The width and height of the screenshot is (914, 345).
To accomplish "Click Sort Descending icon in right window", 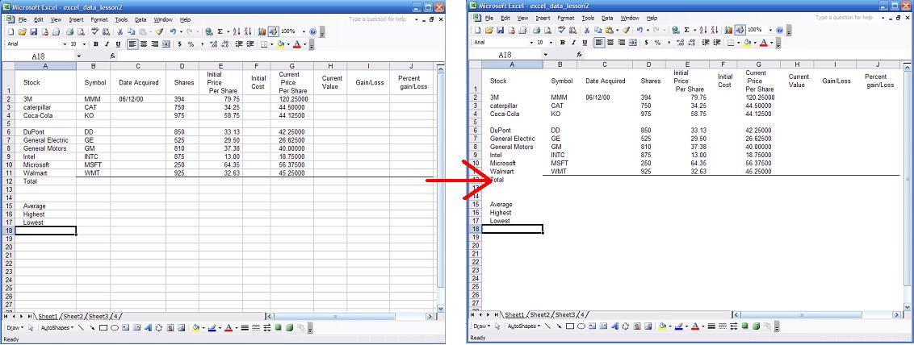I will (714, 31).
